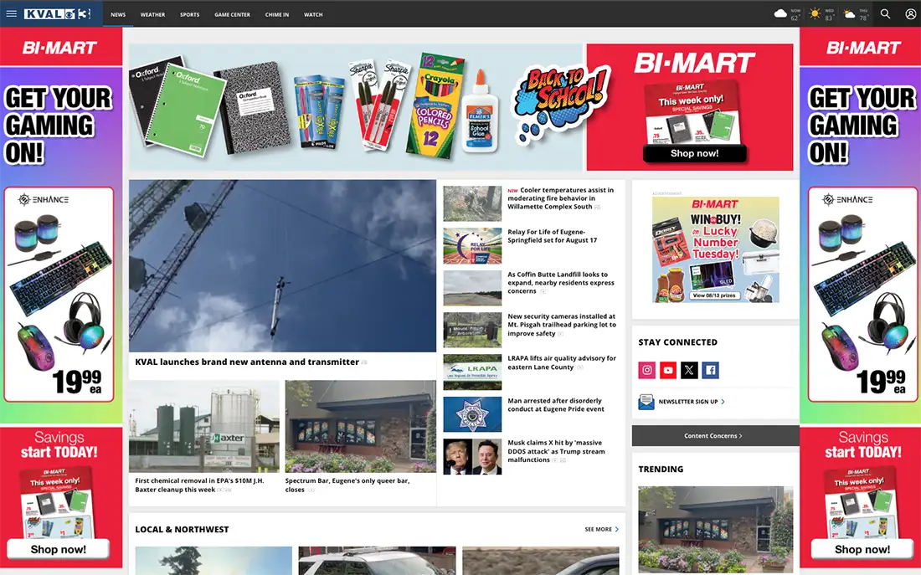Open the X (Twitter) social icon
Image resolution: width=921 pixels, height=575 pixels.
pyautogui.click(x=689, y=370)
